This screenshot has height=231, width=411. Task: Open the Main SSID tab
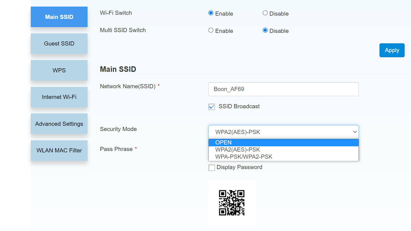pos(59,17)
